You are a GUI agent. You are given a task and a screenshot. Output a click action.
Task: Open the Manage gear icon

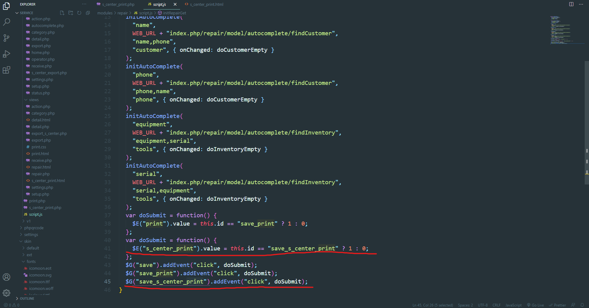pyautogui.click(x=6, y=293)
